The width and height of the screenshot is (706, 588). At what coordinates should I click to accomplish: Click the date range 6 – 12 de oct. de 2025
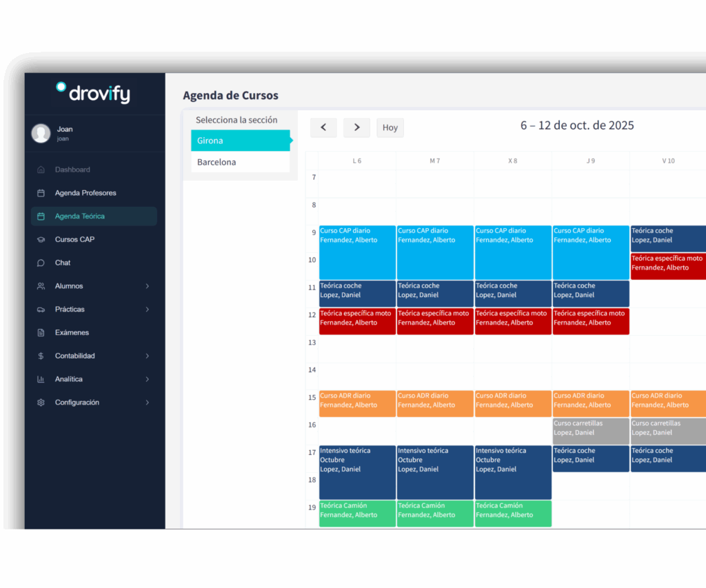pyautogui.click(x=577, y=125)
